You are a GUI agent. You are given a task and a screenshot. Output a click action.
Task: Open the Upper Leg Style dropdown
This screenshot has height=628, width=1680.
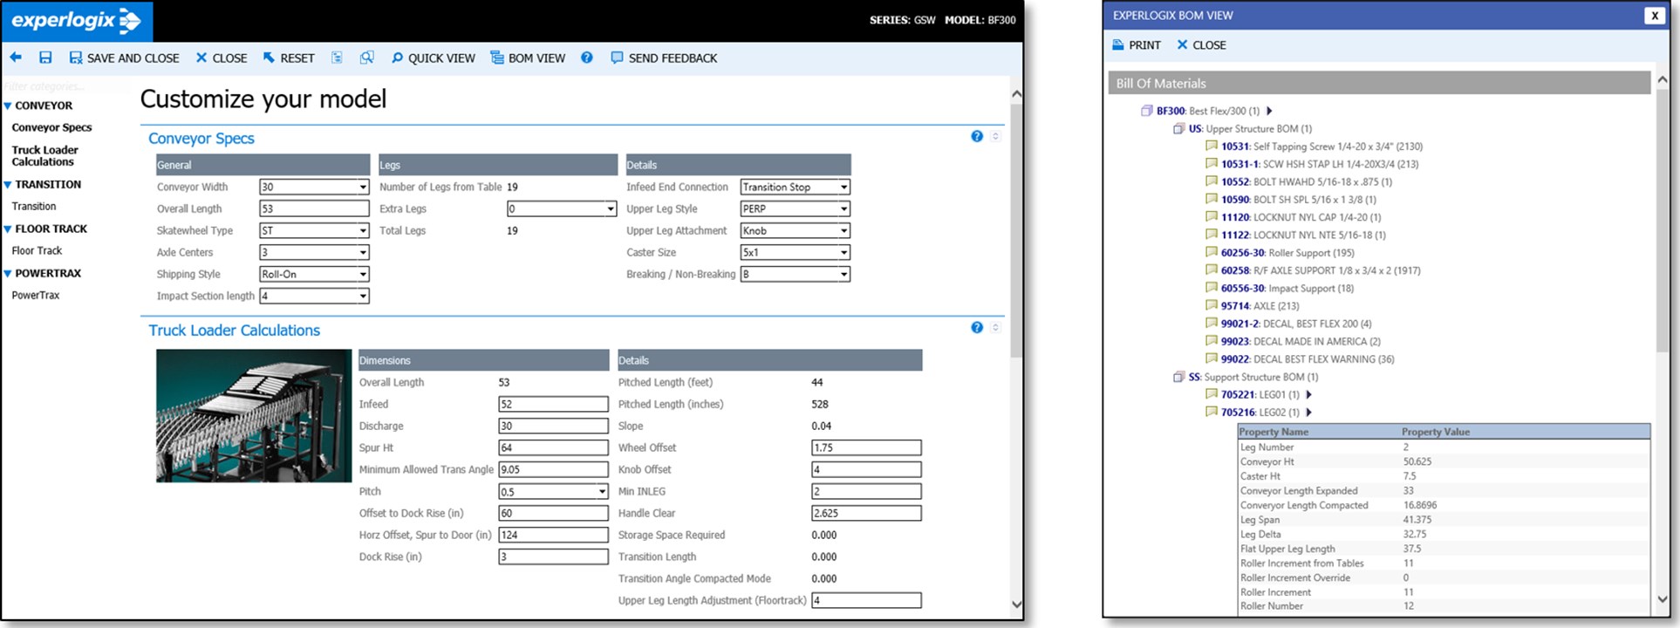pos(795,208)
